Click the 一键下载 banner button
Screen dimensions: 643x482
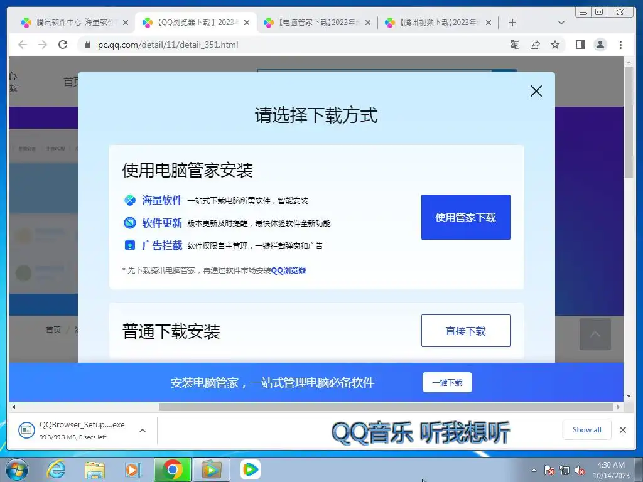[x=447, y=382]
